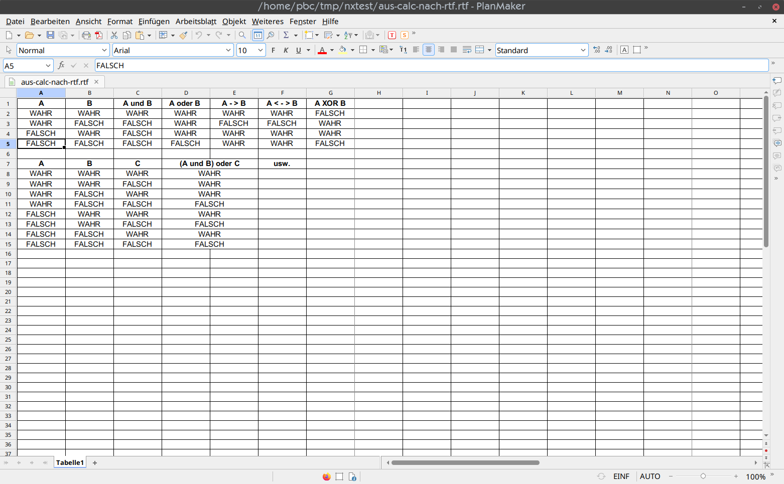The image size is (784, 484).
Task: Open the Einfügen menu
Action: 154,21
